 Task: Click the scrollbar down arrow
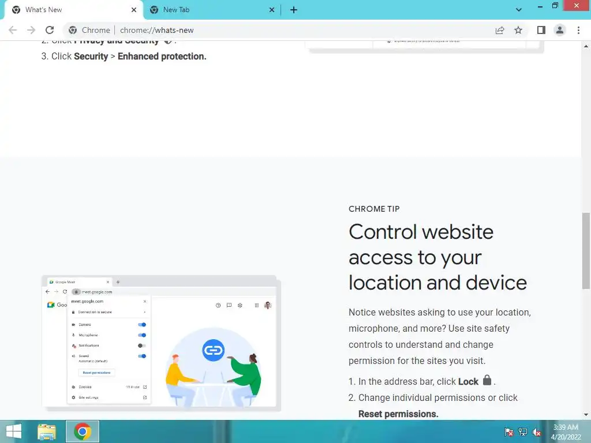(586, 415)
